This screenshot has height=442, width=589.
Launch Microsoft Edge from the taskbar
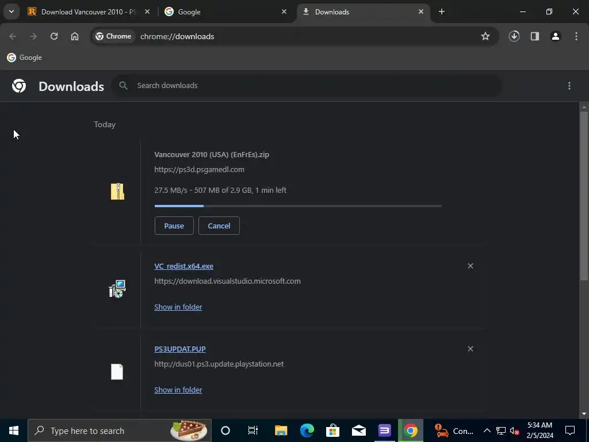(307, 430)
